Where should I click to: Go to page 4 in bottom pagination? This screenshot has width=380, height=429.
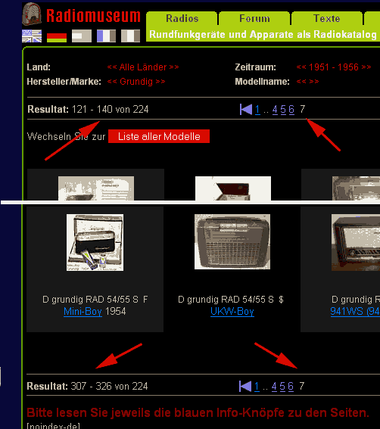point(274,387)
